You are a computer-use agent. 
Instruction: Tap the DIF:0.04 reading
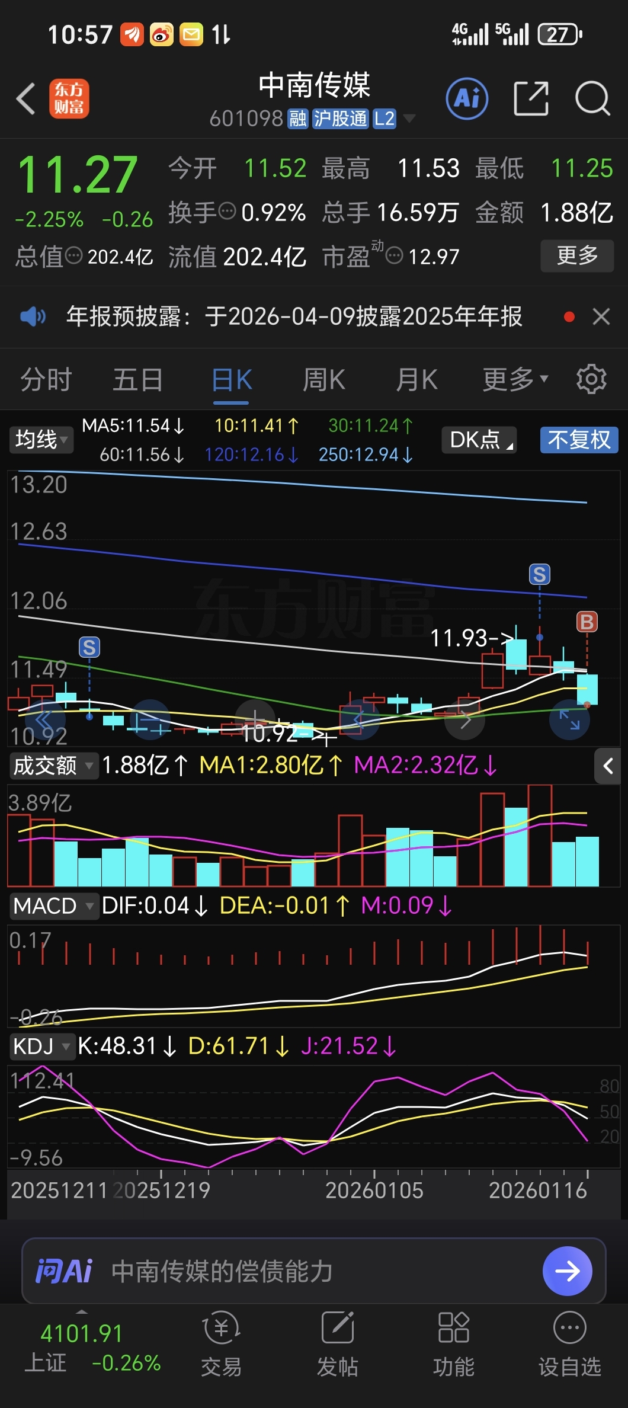[x=155, y=906]
